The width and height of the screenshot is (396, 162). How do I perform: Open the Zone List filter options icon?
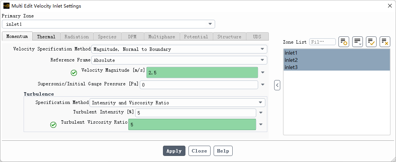(x=358, y=42)
